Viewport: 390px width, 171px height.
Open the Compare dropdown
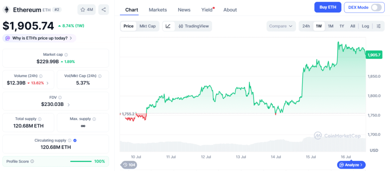[x=281, y=26]
